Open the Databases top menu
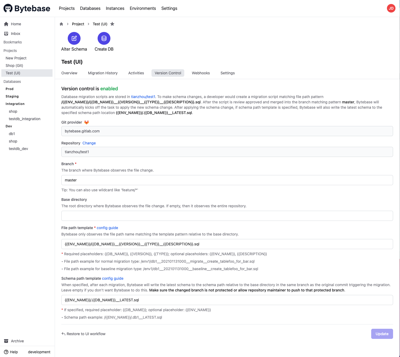 point(90,8)
